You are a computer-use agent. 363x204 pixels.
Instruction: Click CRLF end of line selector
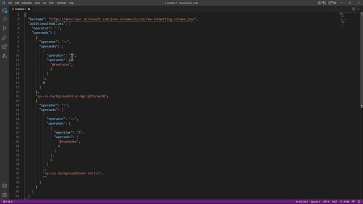334,202
